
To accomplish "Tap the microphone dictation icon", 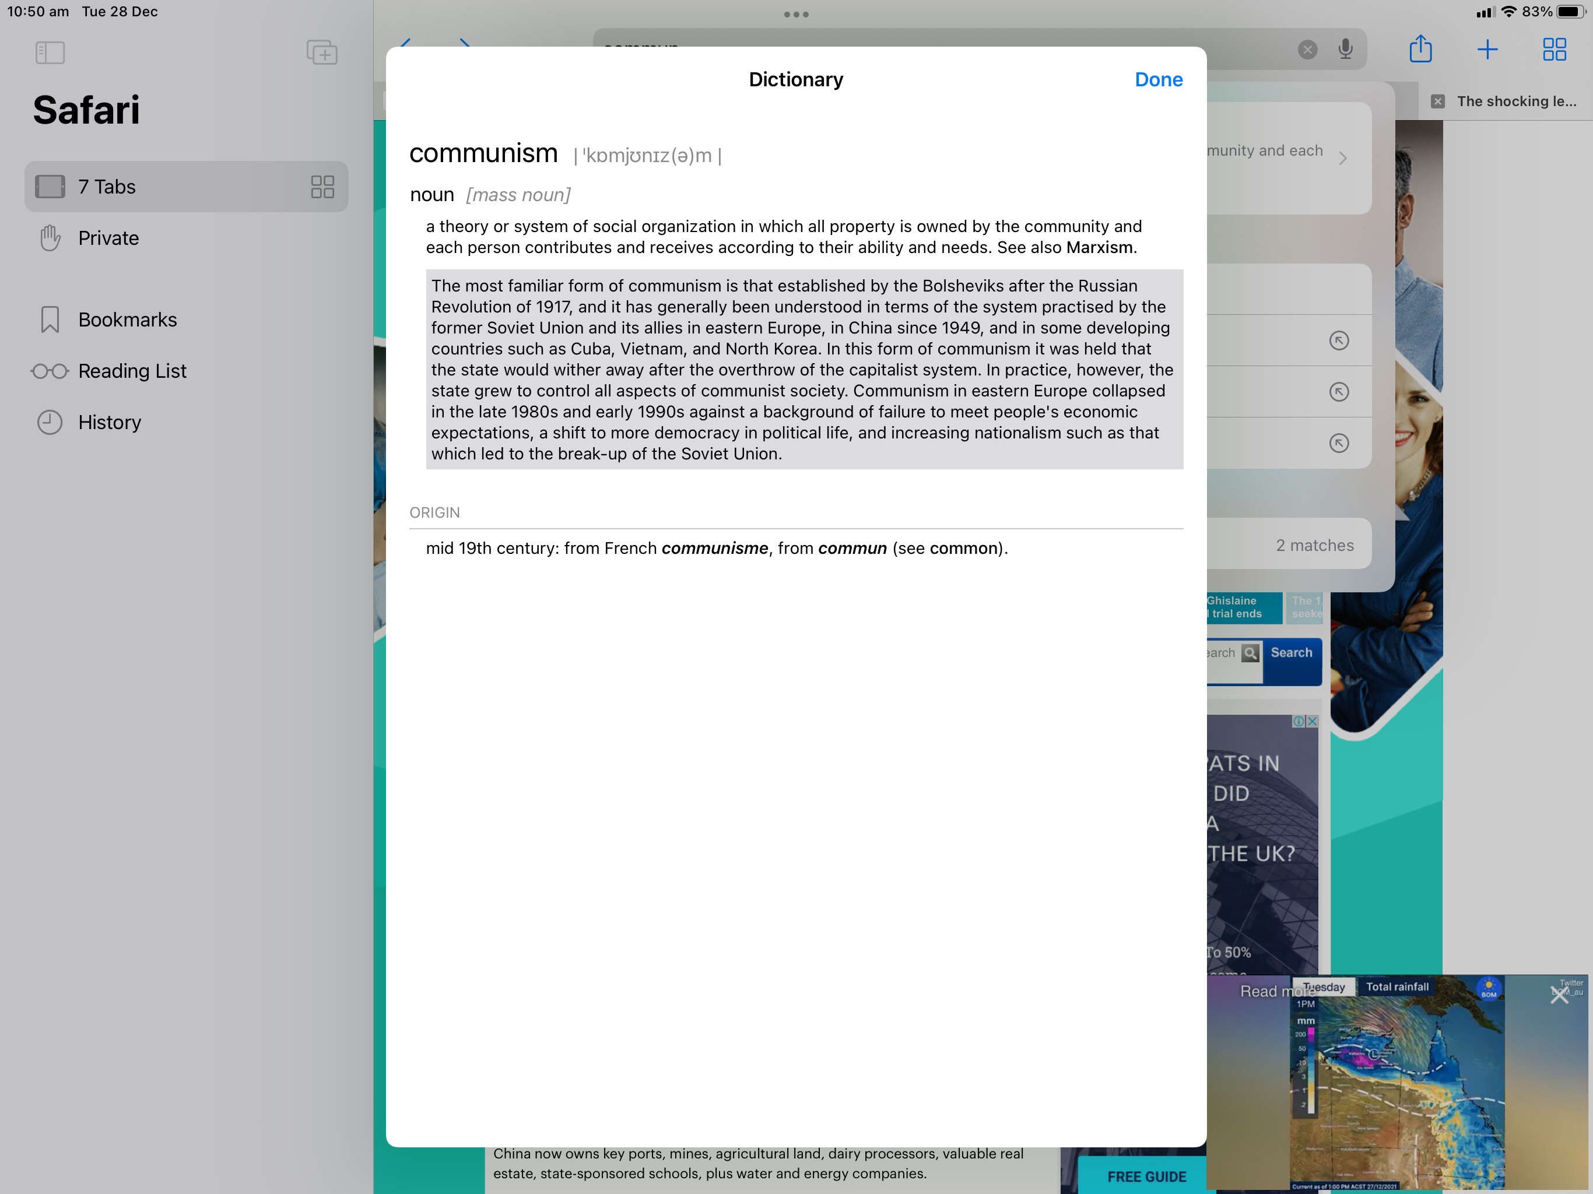I will click(x=1345, y=50).
